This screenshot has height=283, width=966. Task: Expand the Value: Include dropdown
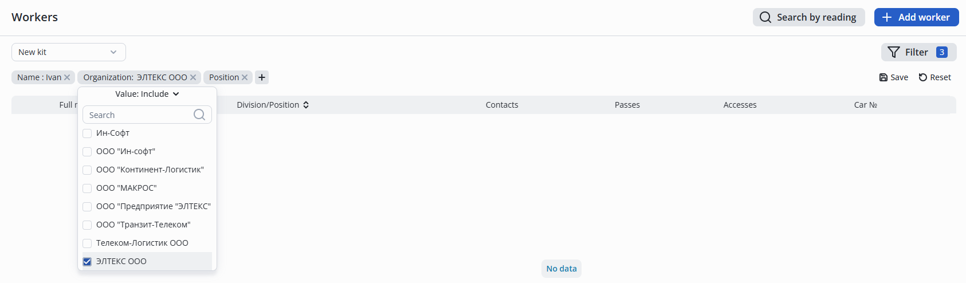(147, 94)
